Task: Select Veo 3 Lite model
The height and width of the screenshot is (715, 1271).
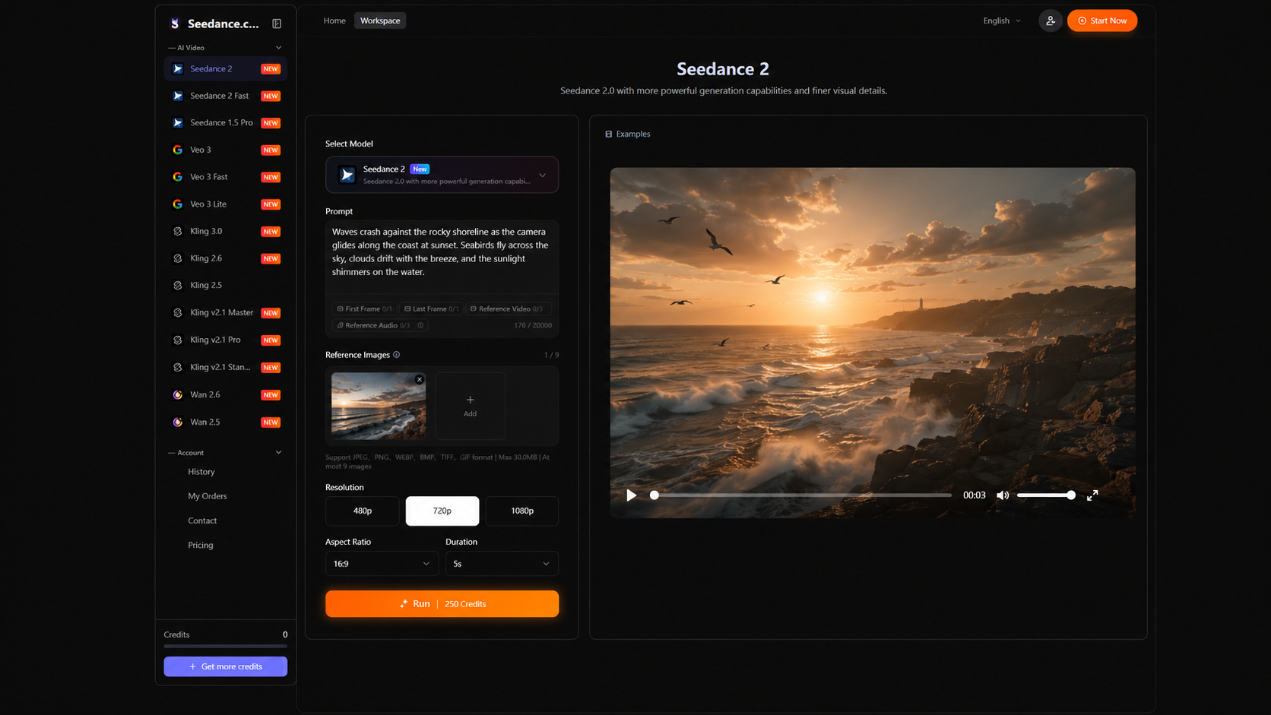Action: [225, 204]
